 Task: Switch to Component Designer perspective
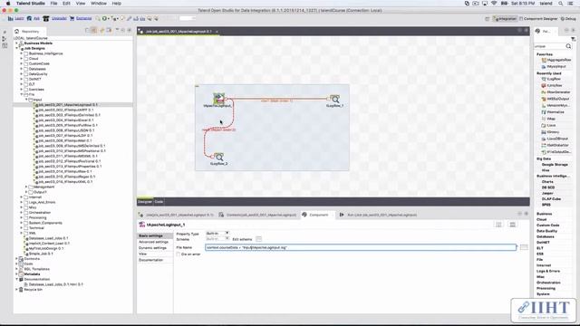pyautogui.click(x=538, y=18)
